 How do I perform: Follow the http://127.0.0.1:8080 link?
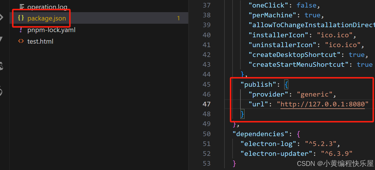pos(323,104)
